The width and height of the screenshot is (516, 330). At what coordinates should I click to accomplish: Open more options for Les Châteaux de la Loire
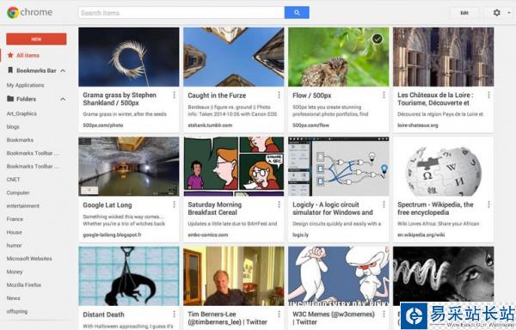click(488, 95)
